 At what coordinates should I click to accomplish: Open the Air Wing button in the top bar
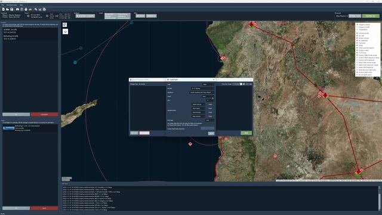140,16
